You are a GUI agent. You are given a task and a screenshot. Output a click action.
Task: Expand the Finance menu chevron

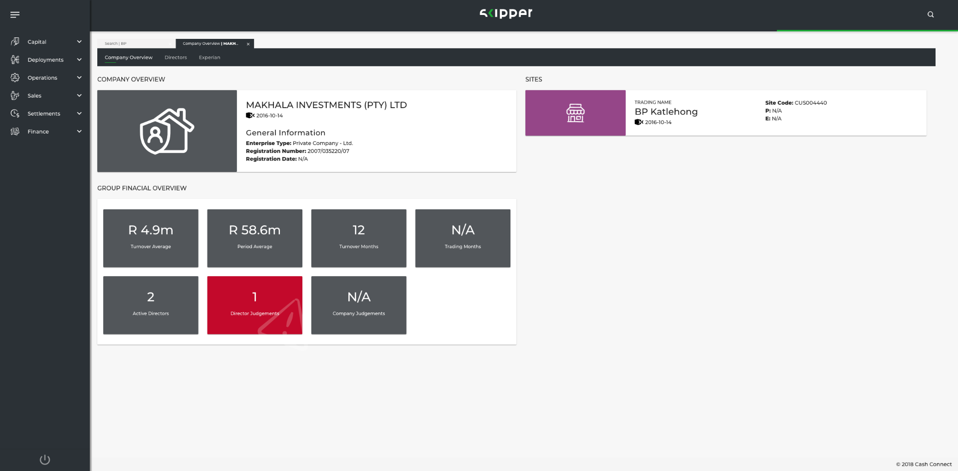[x=79, y=132]
